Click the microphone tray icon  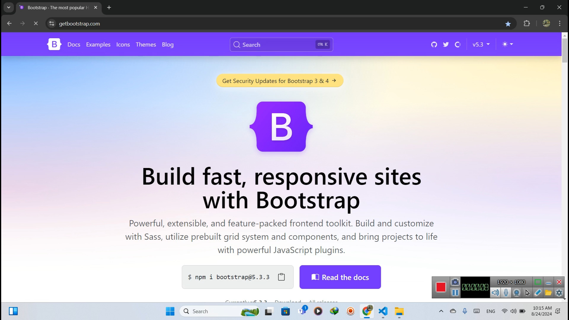(x=465, y=311)
